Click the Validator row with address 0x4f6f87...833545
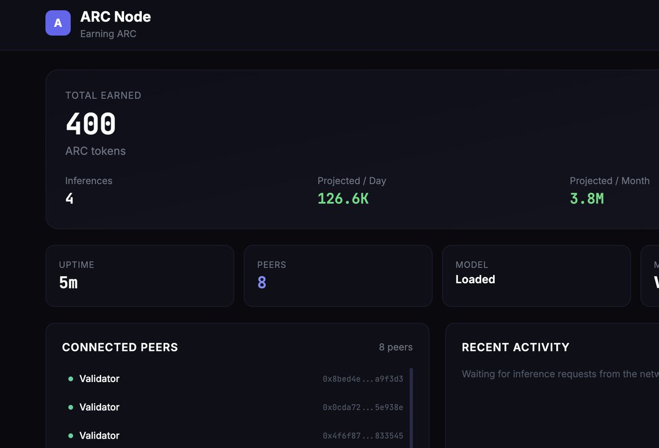The image size is (659, 448). [235, 435]
